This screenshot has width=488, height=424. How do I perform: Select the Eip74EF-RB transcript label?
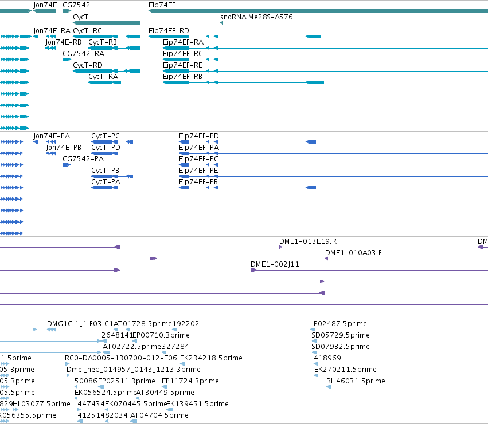183,77
